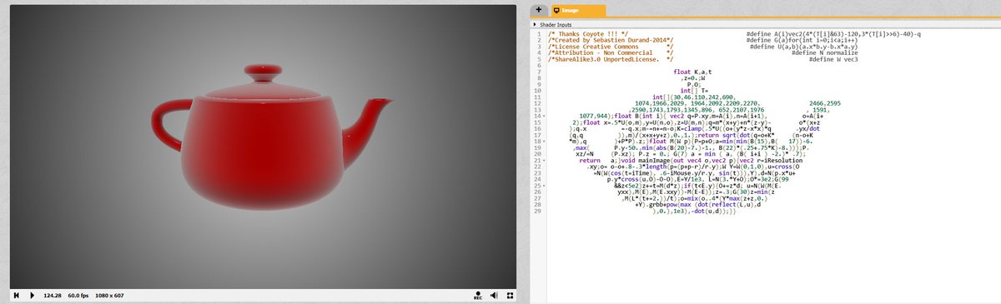Viewport: 1001px width, 304px height.
Task: Click the 'License Creative Commons' comment line
Action: [x=611, y=46]
